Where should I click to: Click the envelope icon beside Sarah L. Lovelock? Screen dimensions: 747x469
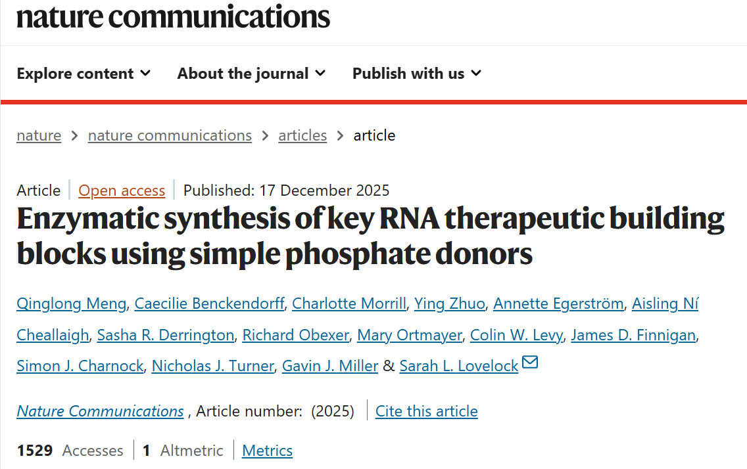click(x=529, y=363)
